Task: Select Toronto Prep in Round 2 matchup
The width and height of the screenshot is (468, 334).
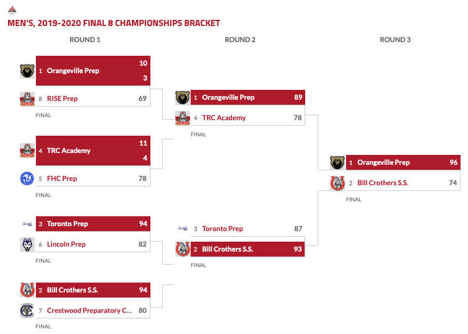Action: coord(222,229)
